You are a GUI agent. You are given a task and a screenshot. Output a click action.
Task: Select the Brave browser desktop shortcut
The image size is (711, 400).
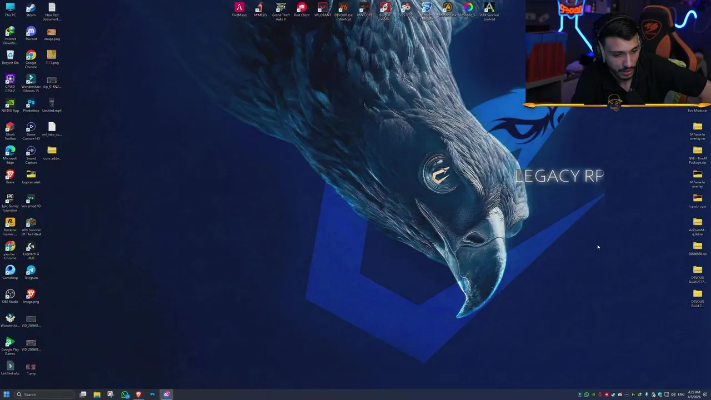coord(10,177)
